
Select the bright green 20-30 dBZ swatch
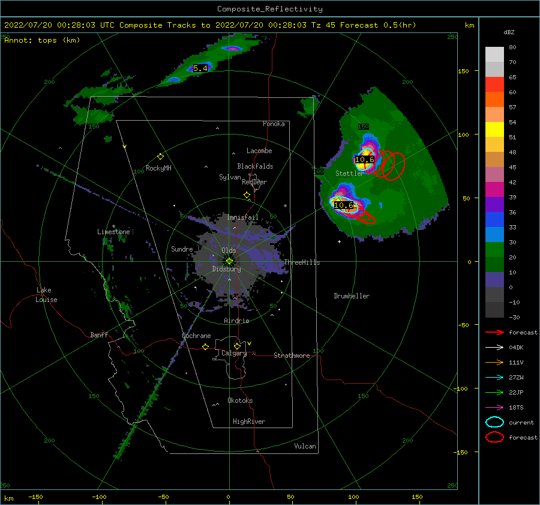[x=494, y=250]
